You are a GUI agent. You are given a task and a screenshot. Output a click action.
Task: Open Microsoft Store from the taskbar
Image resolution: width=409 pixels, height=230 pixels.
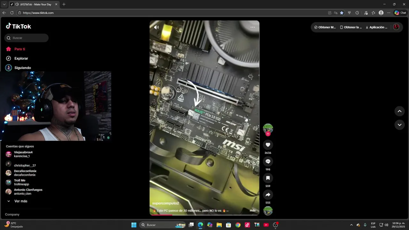[228, 225]
